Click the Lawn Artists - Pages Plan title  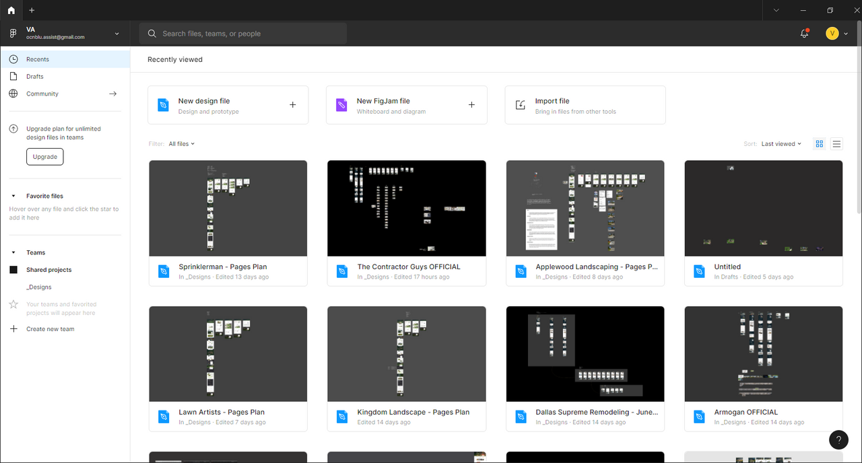(222, 412)
